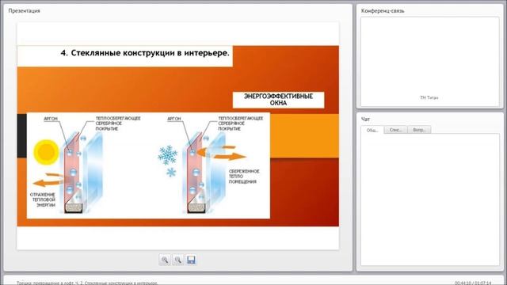Click the playback time display at bottom right
The image size is (507, 285).
[473, 283]
